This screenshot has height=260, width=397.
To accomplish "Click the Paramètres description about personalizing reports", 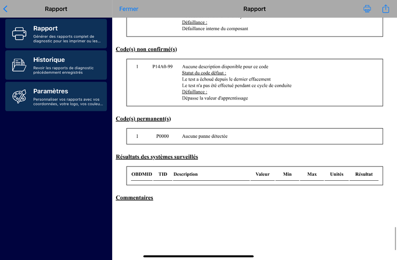I will [66, 102].
